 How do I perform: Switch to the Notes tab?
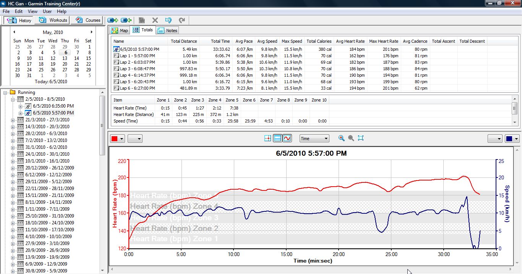(x=167, y=31)
